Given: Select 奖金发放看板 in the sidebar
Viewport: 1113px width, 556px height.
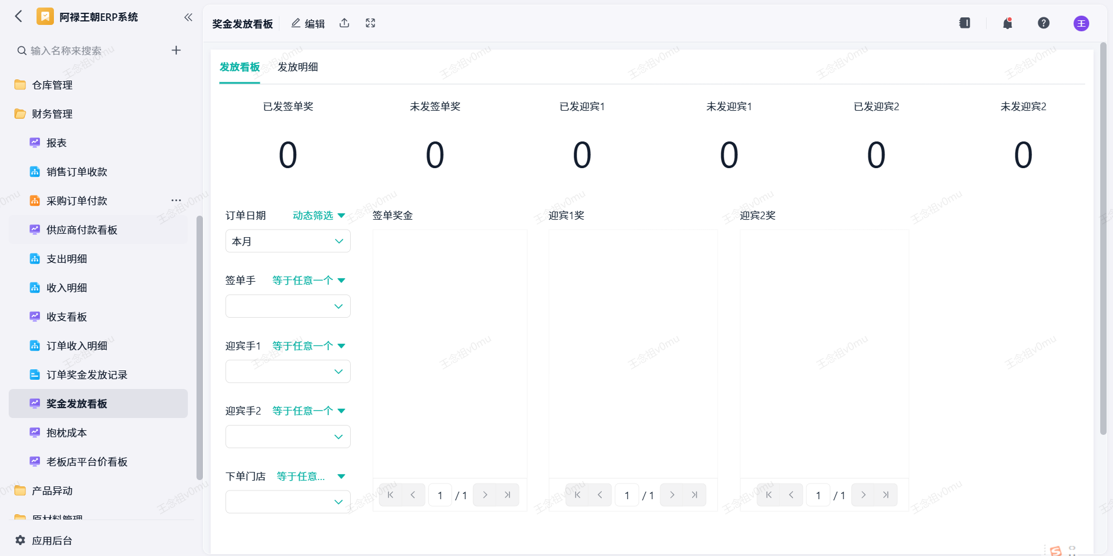Looking at the screenshot, I should click(98, 404).
